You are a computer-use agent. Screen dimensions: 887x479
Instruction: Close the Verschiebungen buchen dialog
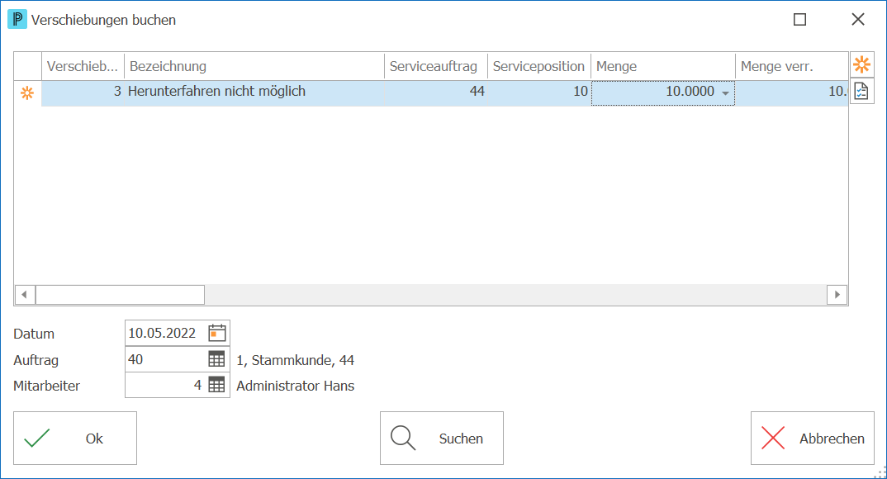[x=858, y=20]
